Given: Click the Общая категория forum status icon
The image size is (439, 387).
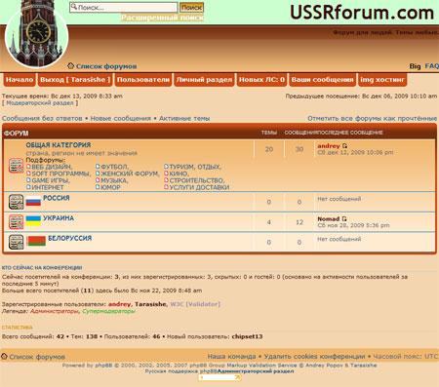Looking at the screenshot, I should coord(16,166).
